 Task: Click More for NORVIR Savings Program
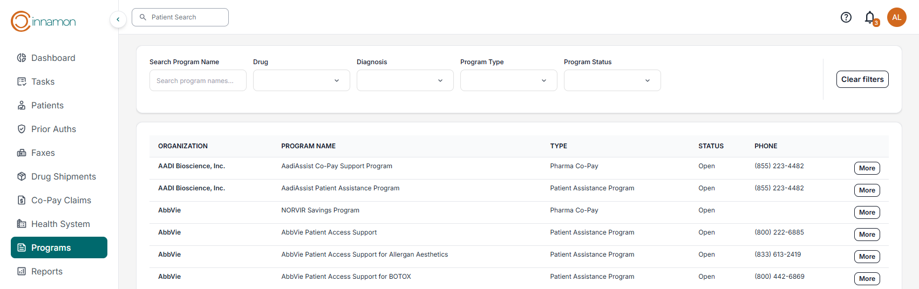(867, 212)
